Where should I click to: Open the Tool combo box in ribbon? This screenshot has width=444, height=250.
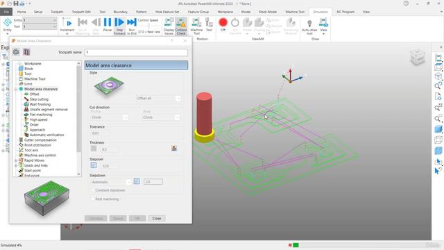click(40, 26)
